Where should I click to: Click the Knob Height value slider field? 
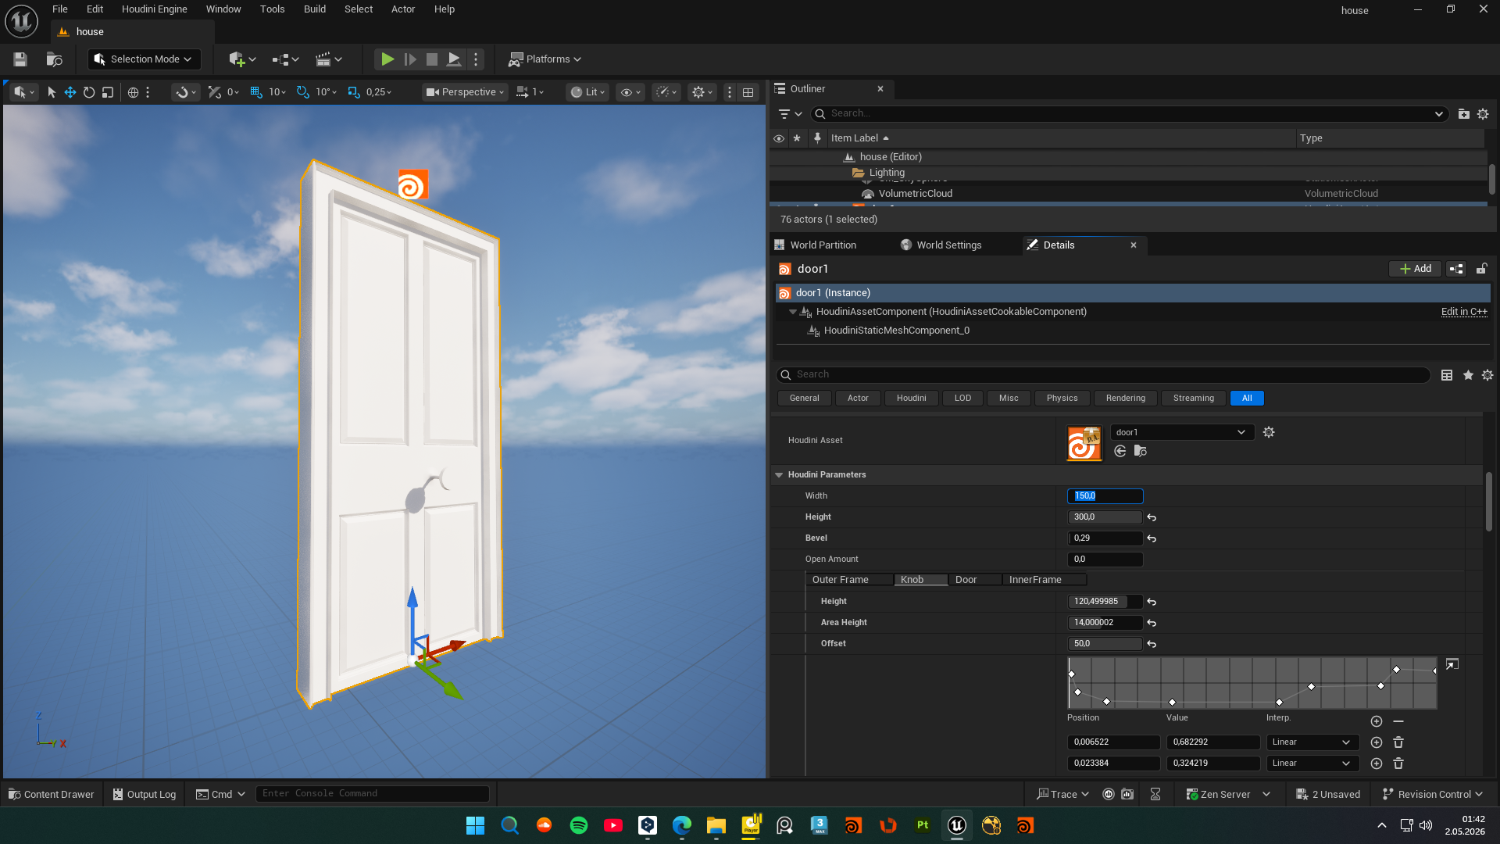[1105, 602]
